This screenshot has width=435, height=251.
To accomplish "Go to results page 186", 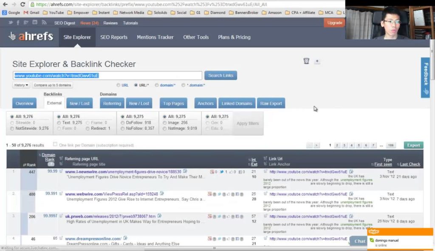I will point(391,145).
